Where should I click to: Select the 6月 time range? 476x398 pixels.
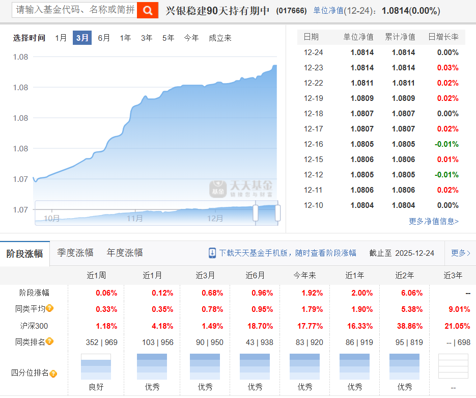(x=104, y=38)
